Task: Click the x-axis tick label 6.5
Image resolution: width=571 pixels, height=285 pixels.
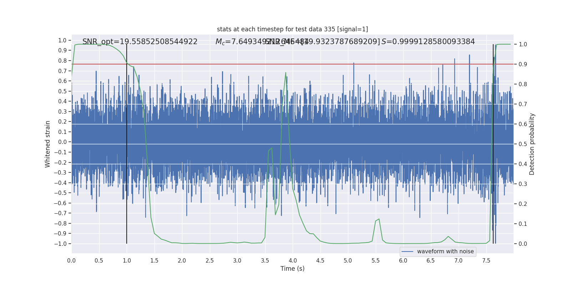Action: [x=431, y=261]
